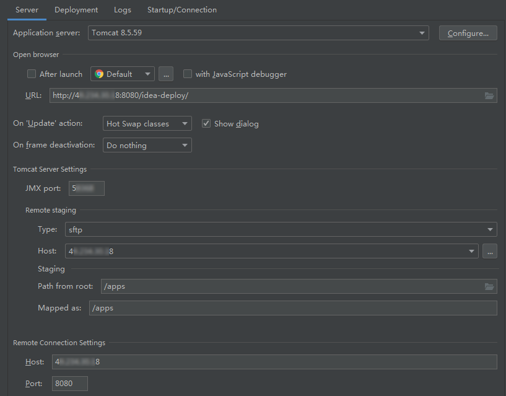The image size is (506, 396).
Task: Switch to the Deployment tab
Action: 76,10
